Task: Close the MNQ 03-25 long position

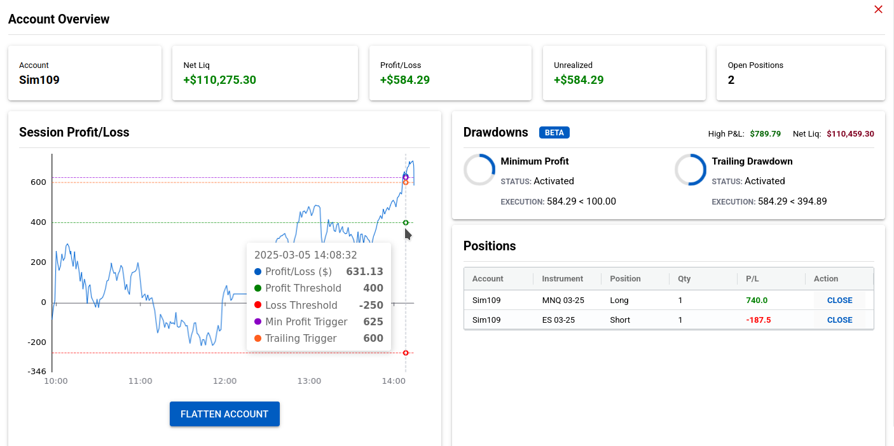Action: 839,300
